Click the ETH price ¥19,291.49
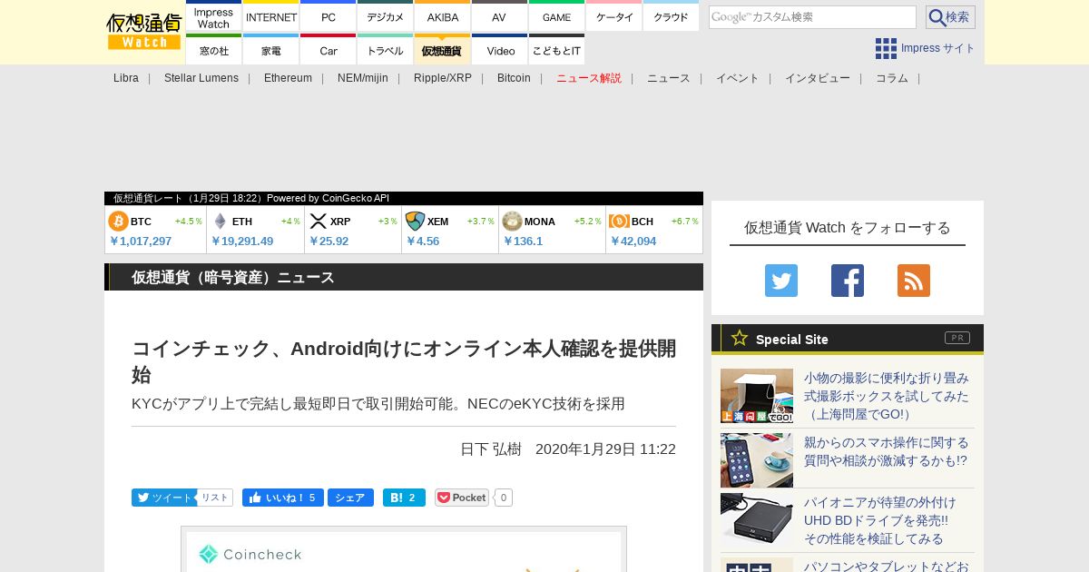This screenshot has height=572, width=1089. click(x=242, y=241)
